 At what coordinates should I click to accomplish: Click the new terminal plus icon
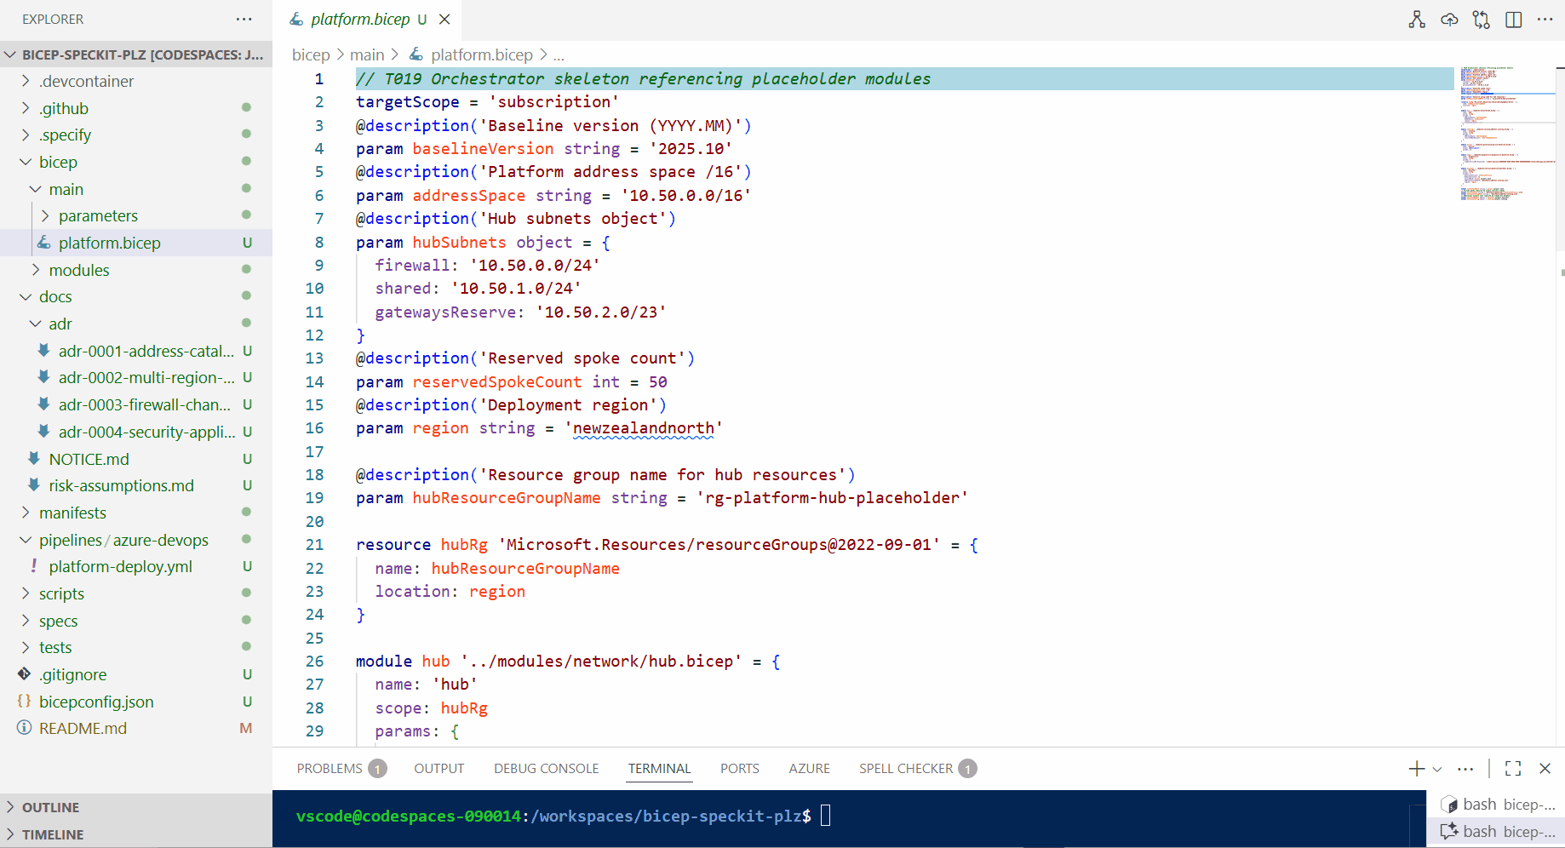[1416, 769]
